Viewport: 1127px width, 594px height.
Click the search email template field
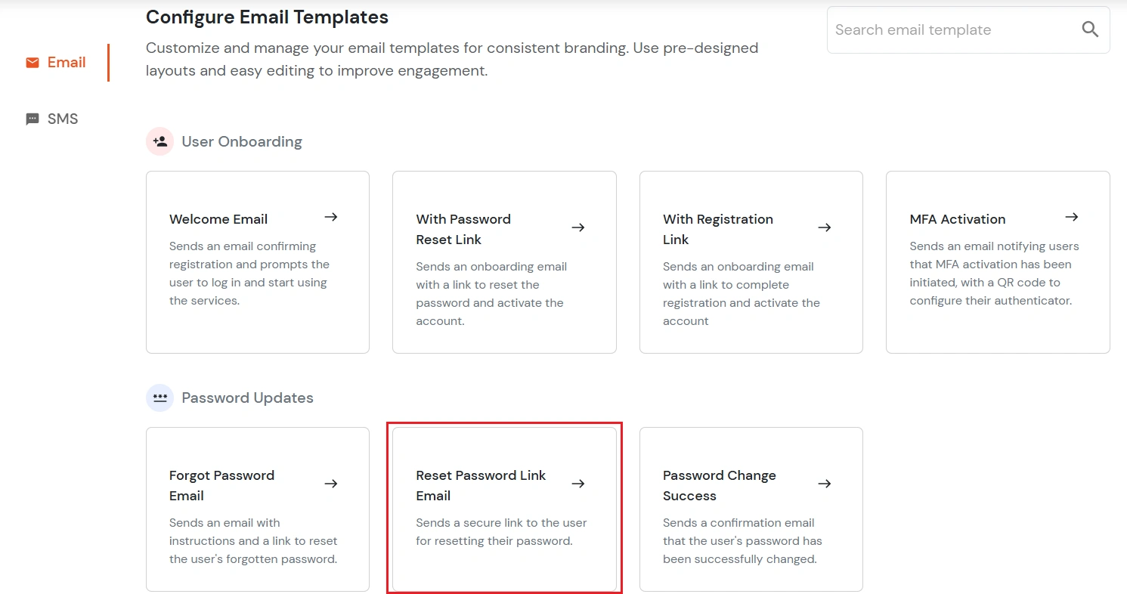(945, 29)
